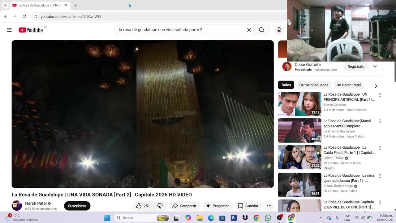Clear the search query with X
Image resolution: width=396 pixels, height=223 pixels.
pyautogui.click(x=249, y=30)
